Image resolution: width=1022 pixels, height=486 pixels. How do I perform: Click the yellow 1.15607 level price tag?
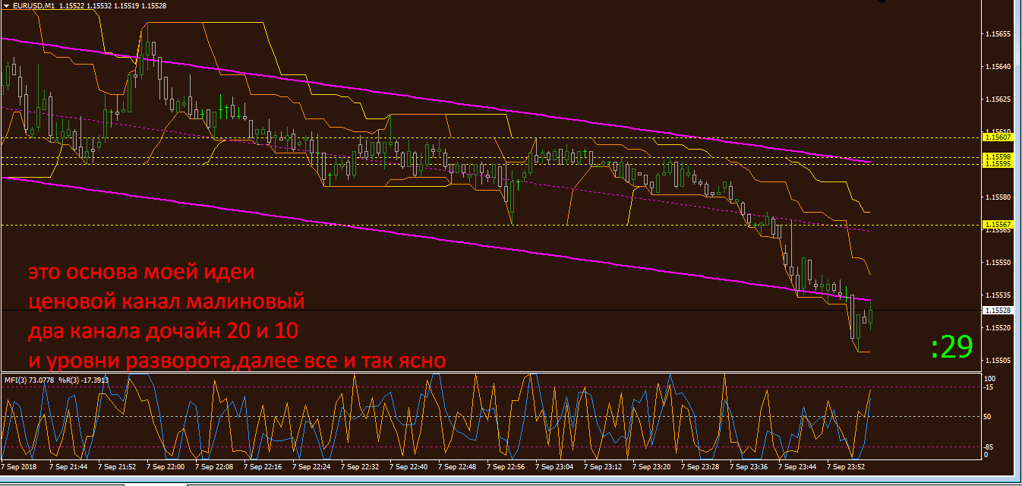(997, 137)
